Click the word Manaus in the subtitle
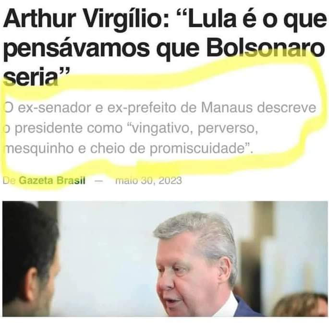The width and height of the screenshot is (329, 325). pyautogui.click(x=227, y=108)
